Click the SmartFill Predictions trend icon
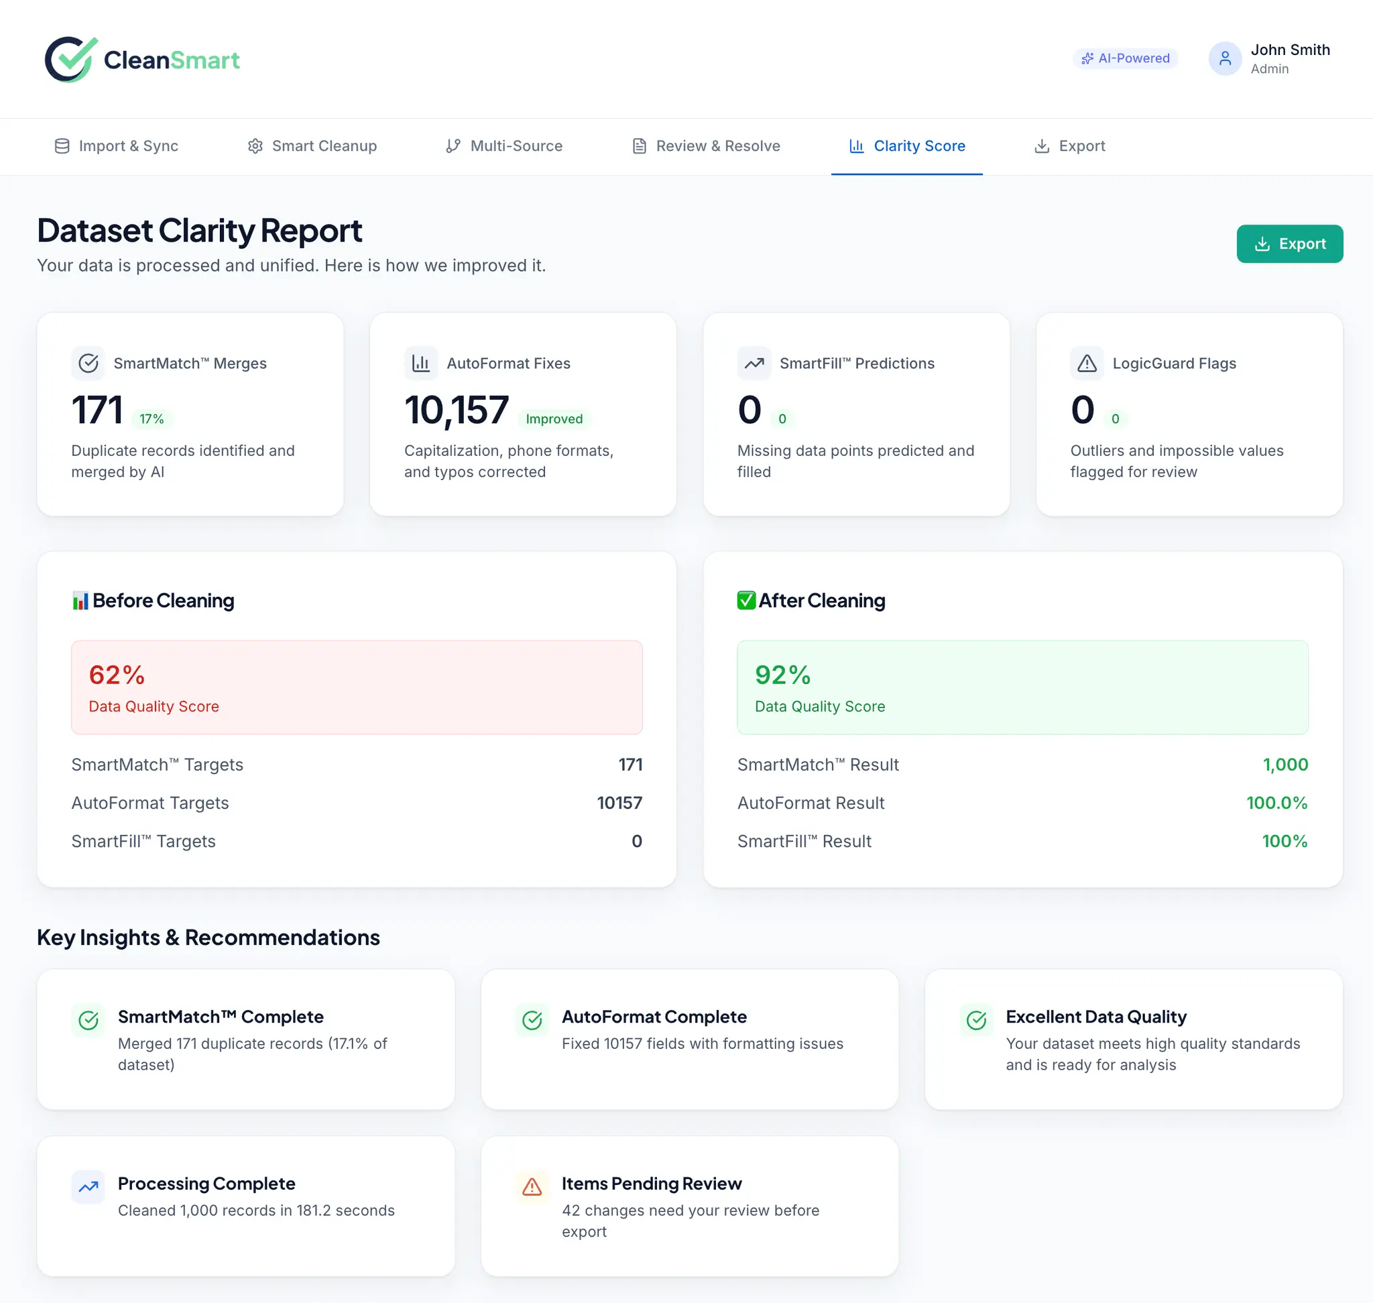 click(x=754, y=363)
